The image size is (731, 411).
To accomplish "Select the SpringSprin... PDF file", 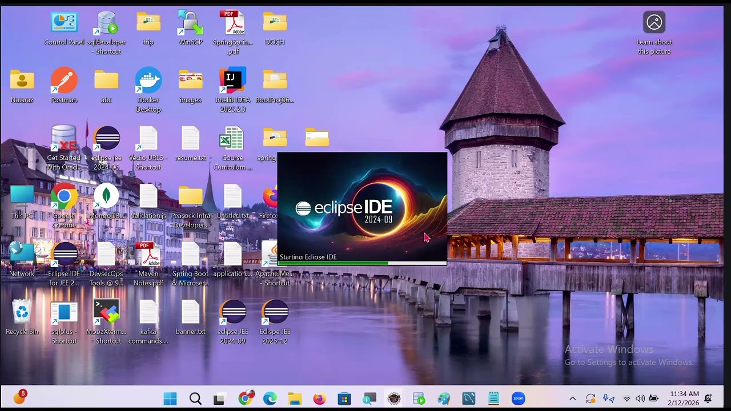I will point(232,33).
